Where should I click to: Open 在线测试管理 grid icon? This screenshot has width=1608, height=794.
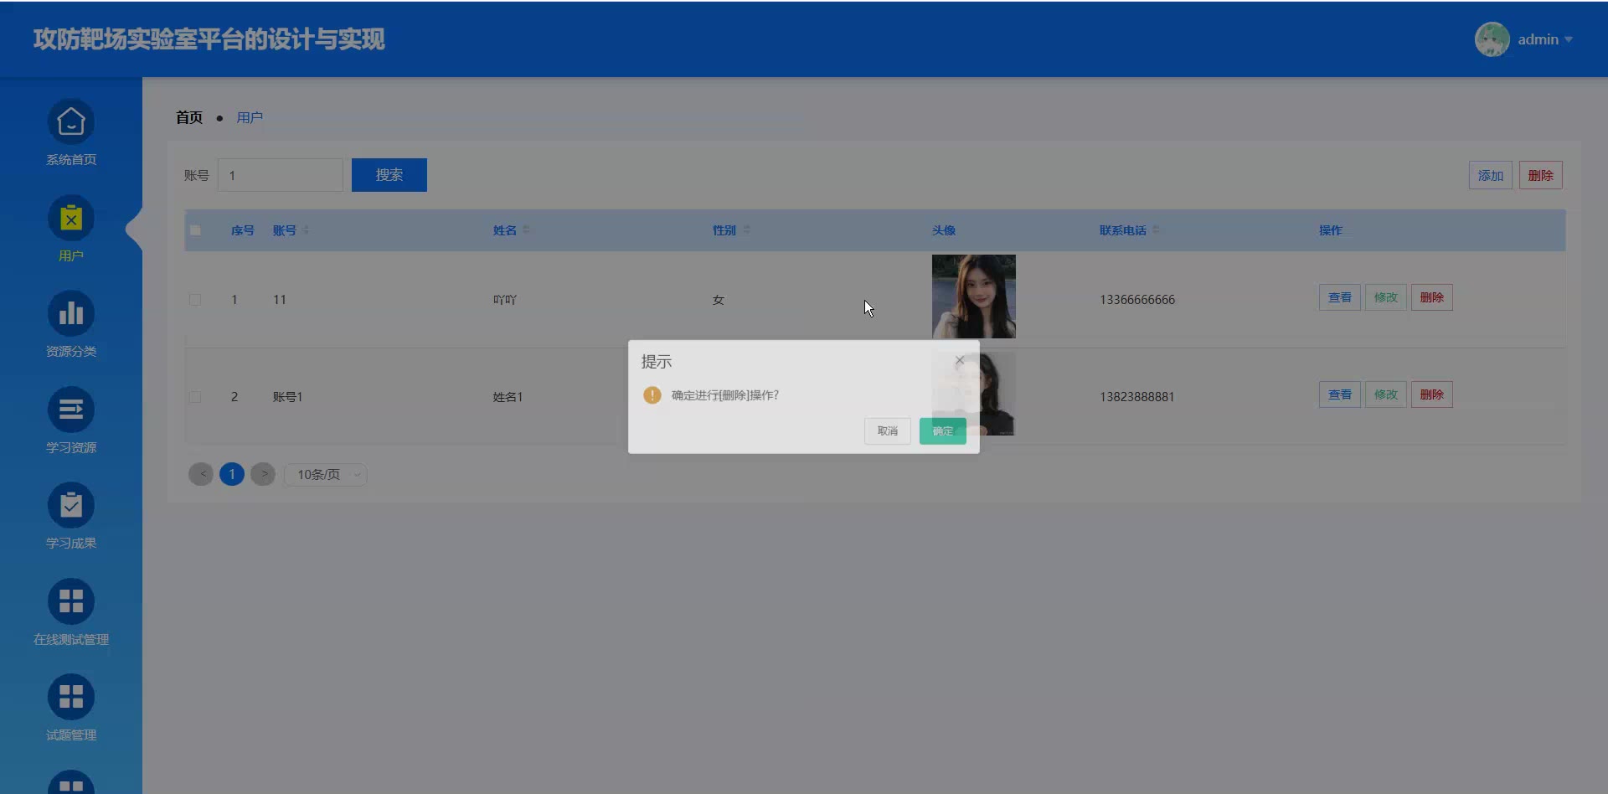71,601
